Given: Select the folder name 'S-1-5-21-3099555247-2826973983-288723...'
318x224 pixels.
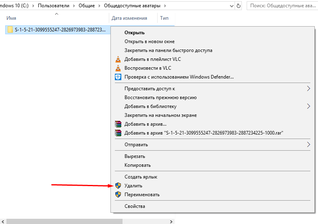Looking at the screenshot, I should click(x=60, y=30).
